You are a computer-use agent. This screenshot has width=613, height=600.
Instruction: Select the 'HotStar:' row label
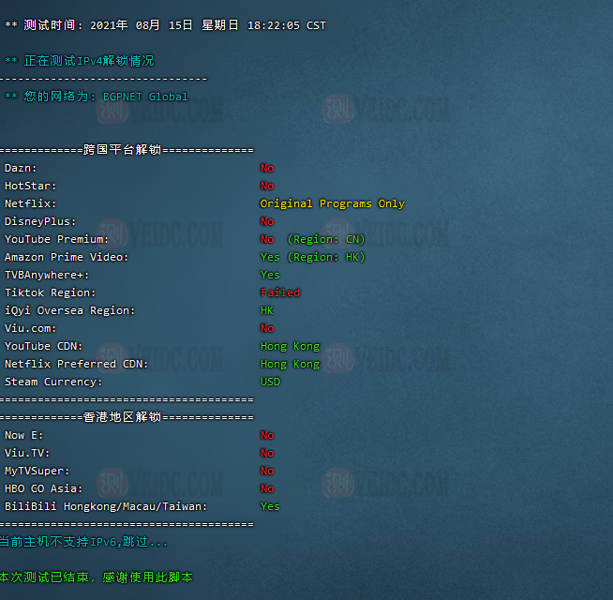(x=30, y=186)
